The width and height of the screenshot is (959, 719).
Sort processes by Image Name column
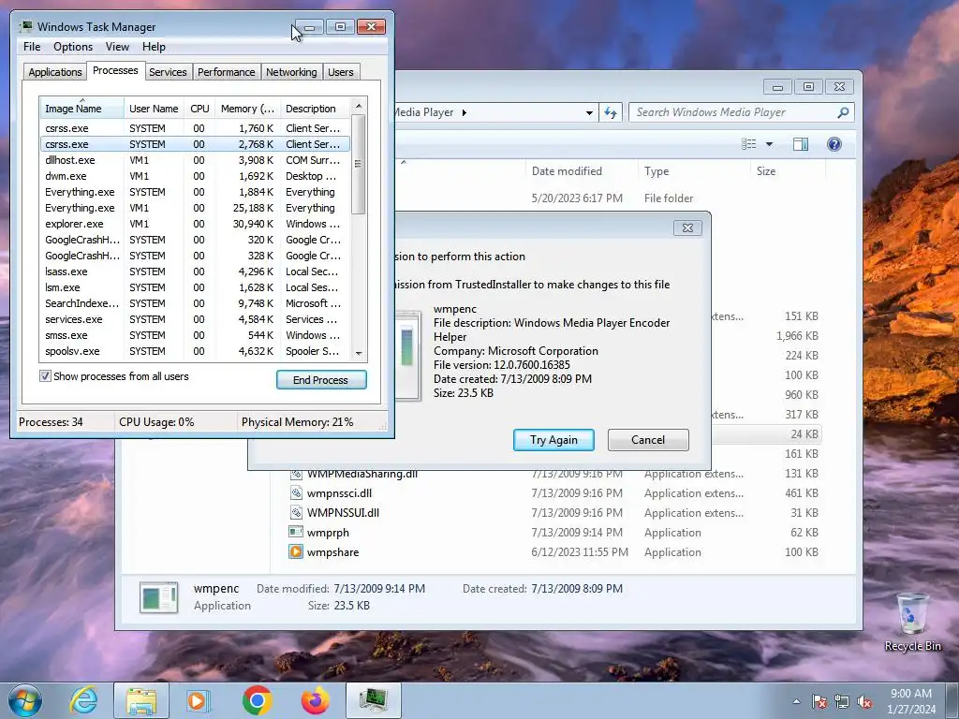click(x=81, y=109)
